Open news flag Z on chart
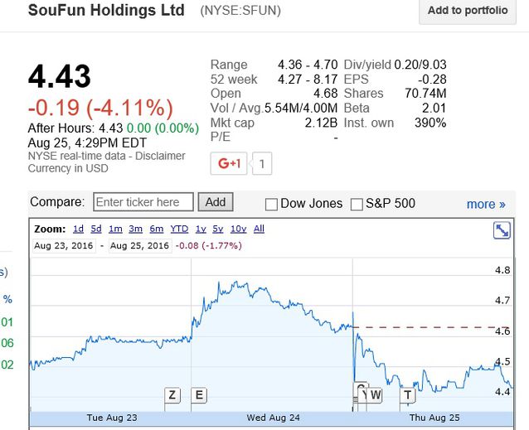Screen dimensions: 529x430 172,395
